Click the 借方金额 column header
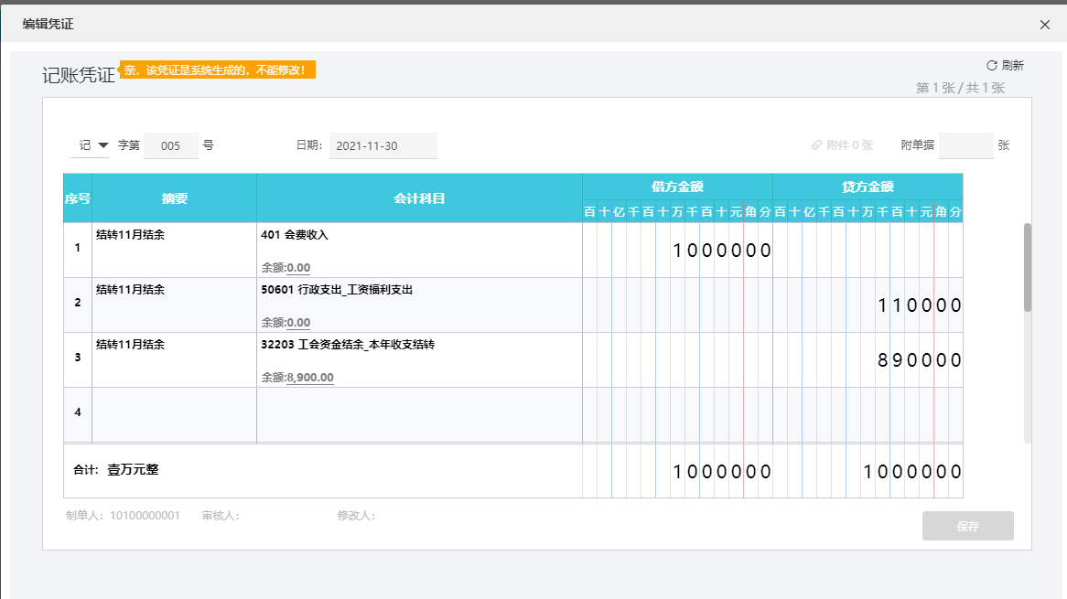Screen dimensions: 1067x599 (677, 187)
